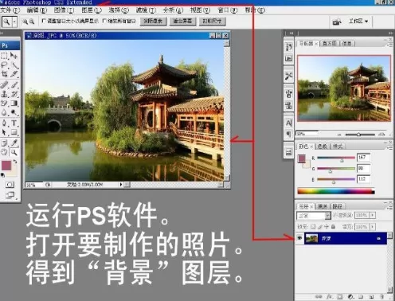
Task: Select the Clone Stamp tool
Action: click(5, 94)
